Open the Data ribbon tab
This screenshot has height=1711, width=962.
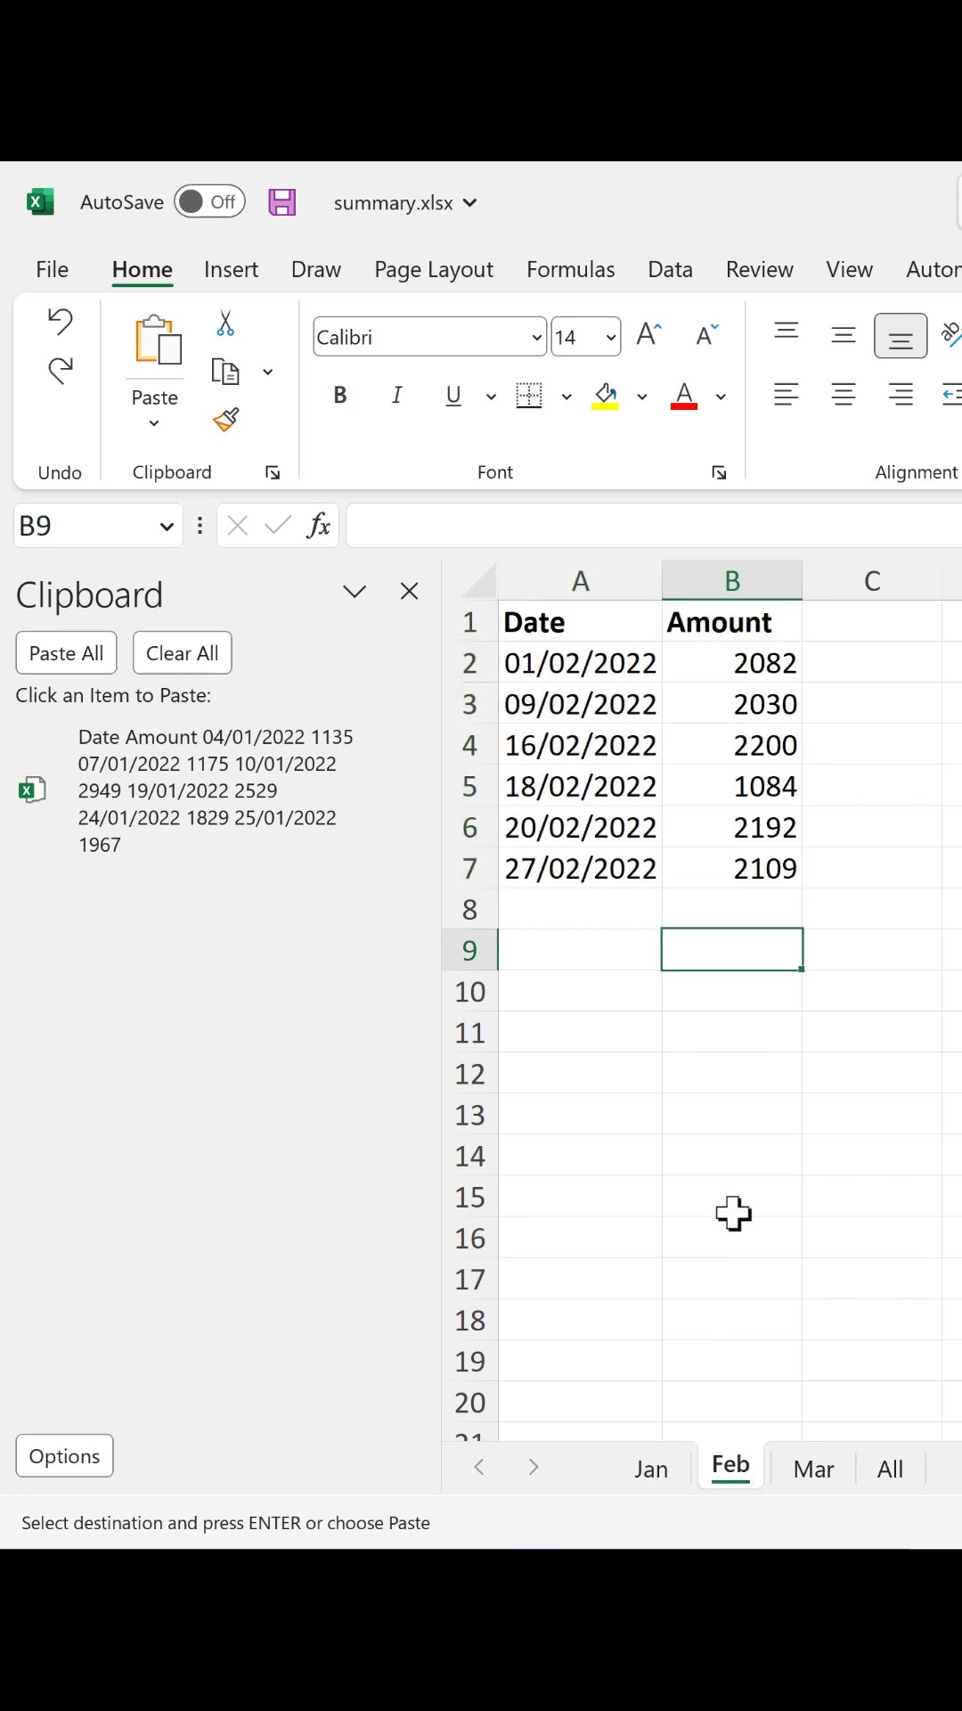click(670, 269)
